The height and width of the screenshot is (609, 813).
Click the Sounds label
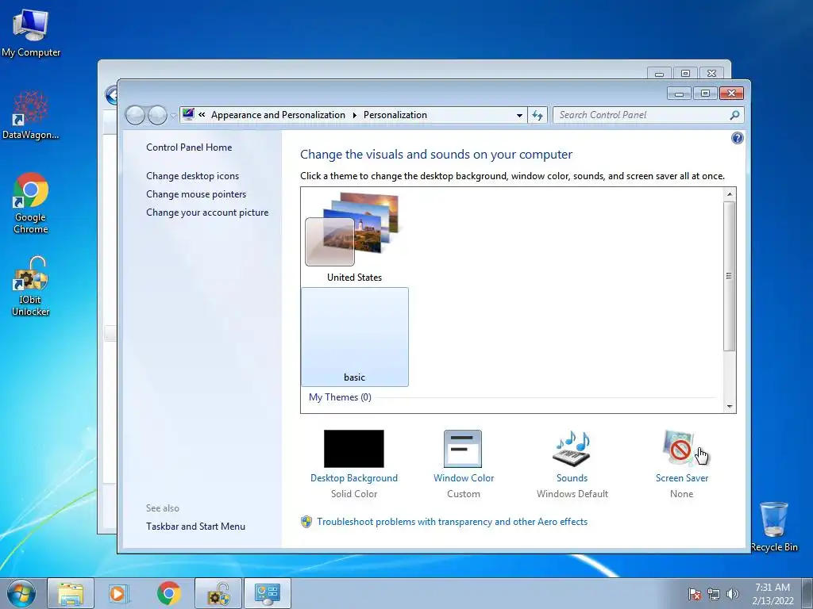[x=572, y=478]
